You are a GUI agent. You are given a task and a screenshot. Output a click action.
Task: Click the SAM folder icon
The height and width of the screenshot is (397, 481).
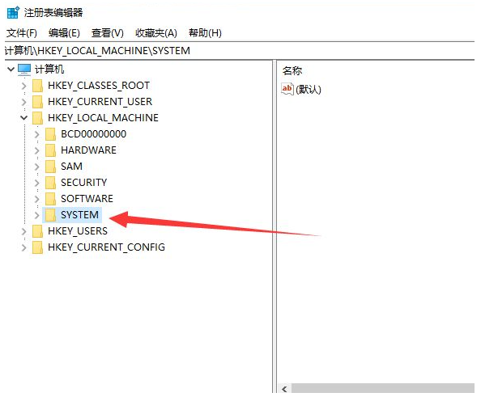[x=50, y=167]
